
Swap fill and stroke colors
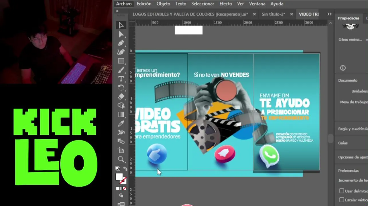click(x=125, y=169)
